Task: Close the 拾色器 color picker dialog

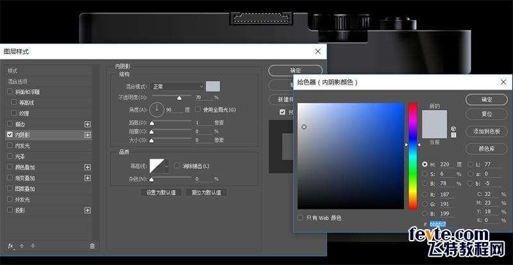Action: click(503, 83)
